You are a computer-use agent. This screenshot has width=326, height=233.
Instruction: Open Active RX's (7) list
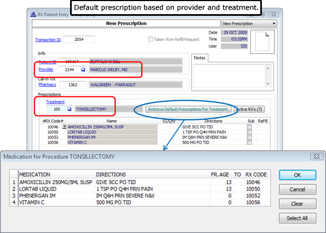(x=252, y=109)
